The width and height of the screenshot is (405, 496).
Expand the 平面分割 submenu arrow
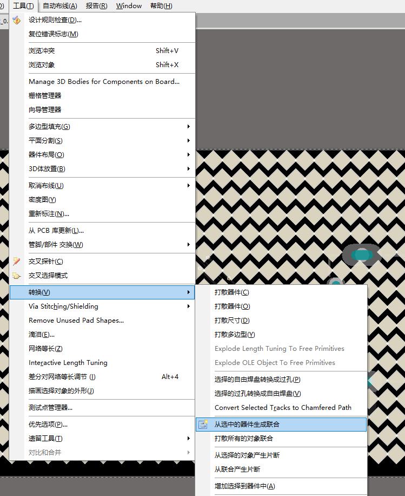tap(188, 141)
